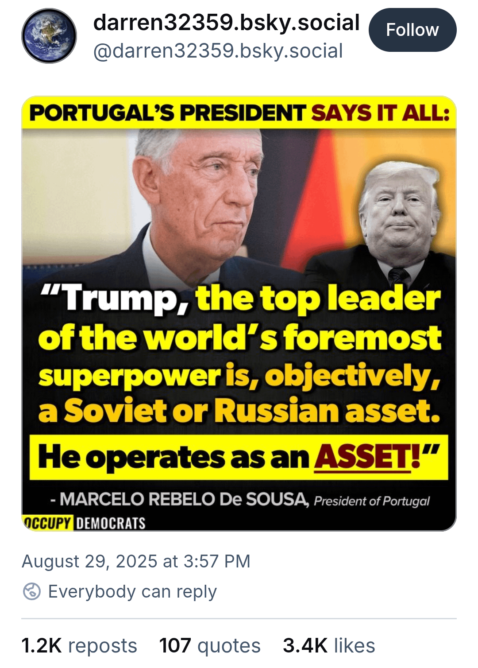478x668 pixels.
Task: Click the yellow He operates as an ASSET box
Action: pyautogui.click(x=239, y=457)
